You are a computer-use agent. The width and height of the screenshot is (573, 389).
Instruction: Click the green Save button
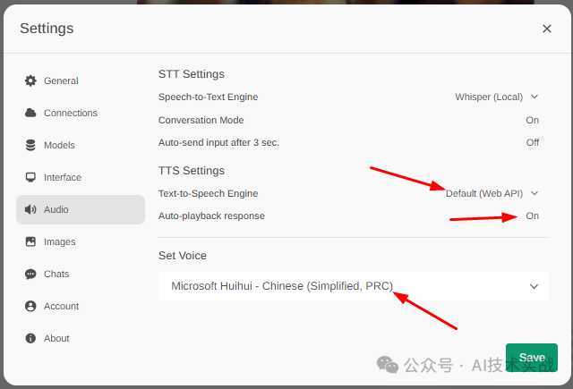(x=532, y=358)
